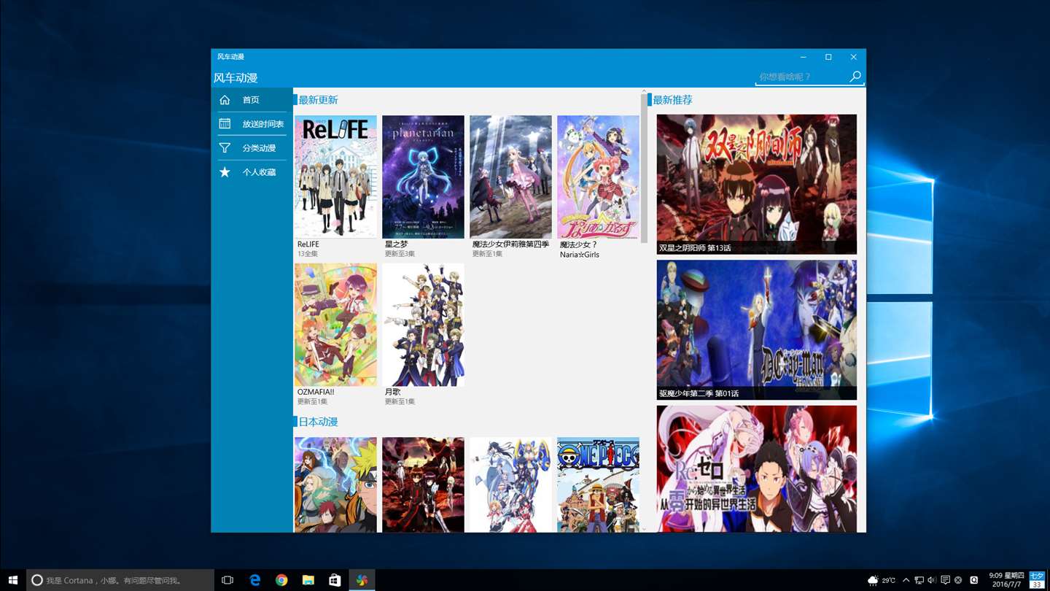Click the OZMAFIA!! title text

(x=316, y=392)
